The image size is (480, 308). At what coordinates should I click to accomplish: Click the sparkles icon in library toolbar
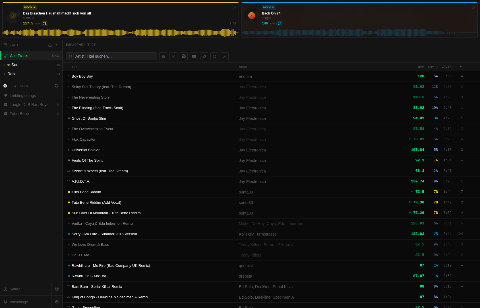point(204,56)
